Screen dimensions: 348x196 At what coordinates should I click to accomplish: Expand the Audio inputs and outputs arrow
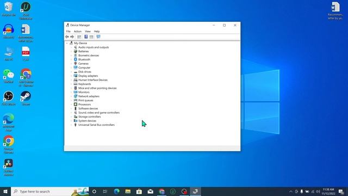pos(71,47)
